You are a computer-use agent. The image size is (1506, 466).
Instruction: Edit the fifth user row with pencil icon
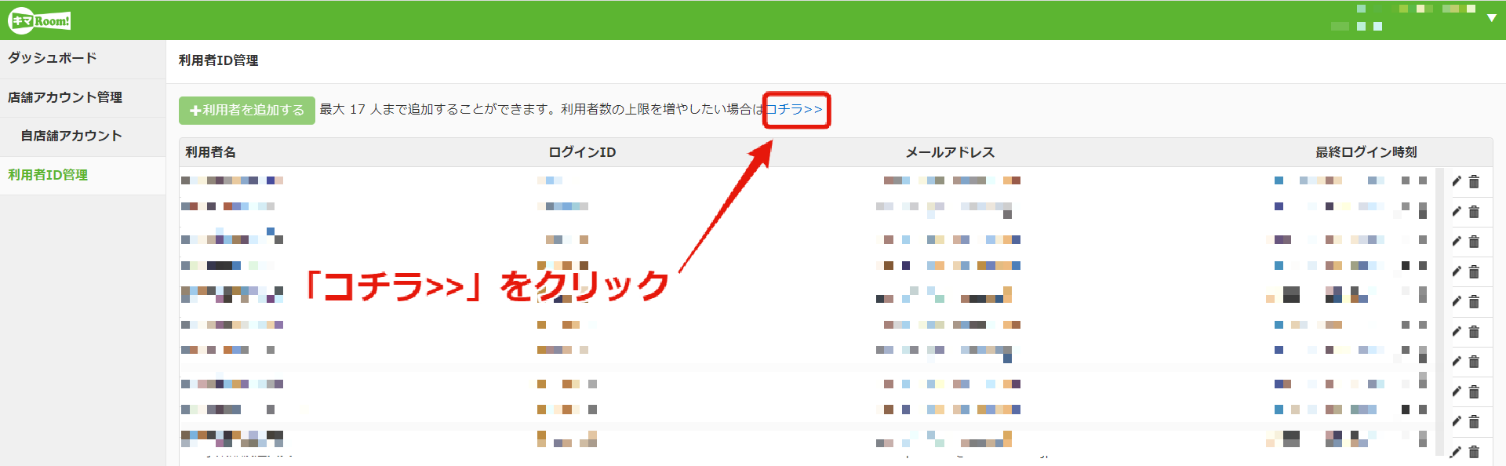1457,301
